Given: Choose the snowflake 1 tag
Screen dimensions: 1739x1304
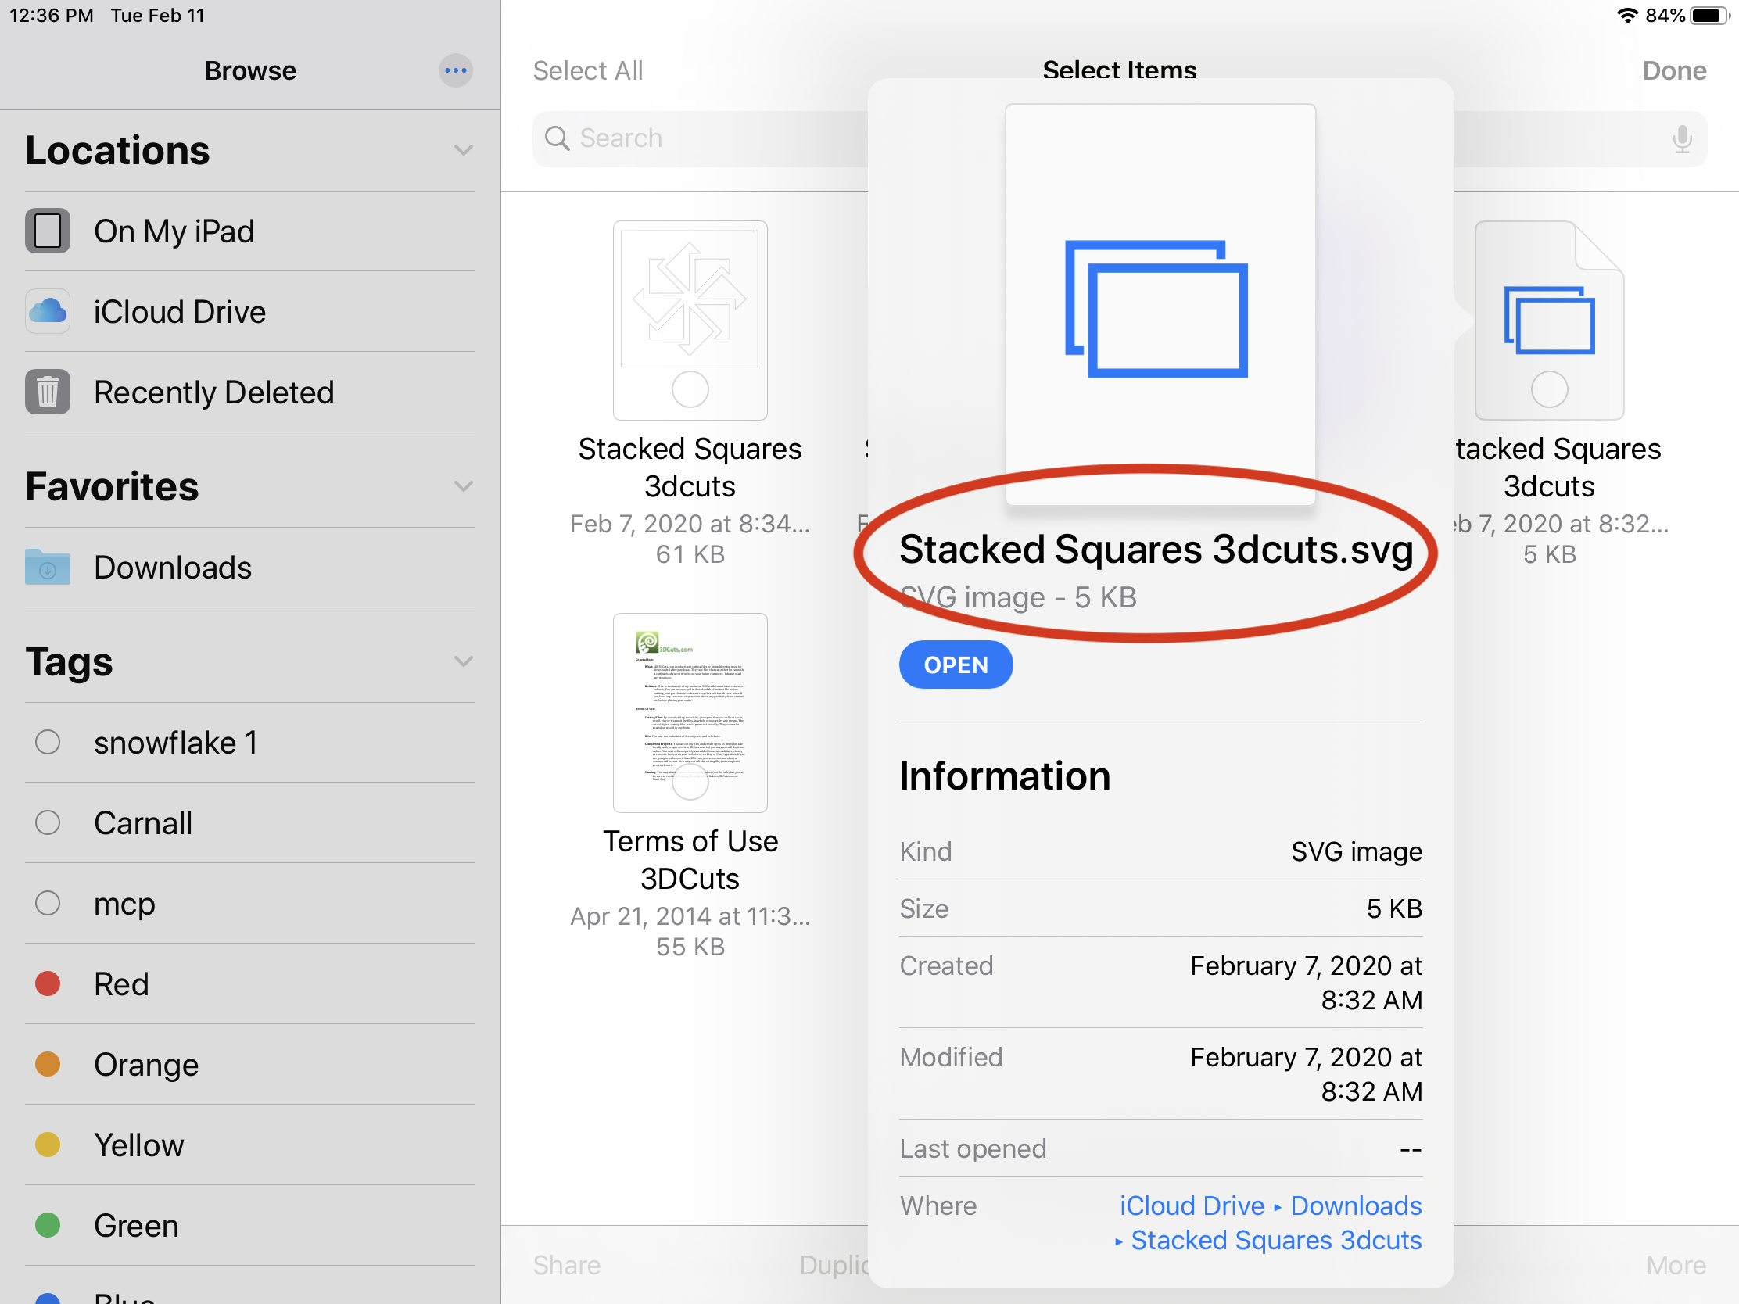Looking at the screenshot, I should pyautogui.click(x=174, y=743).
